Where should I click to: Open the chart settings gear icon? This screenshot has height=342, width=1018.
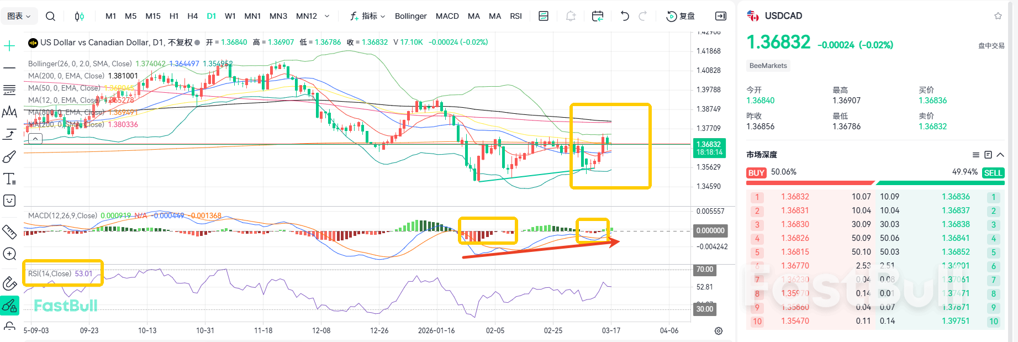coord(718,330)
